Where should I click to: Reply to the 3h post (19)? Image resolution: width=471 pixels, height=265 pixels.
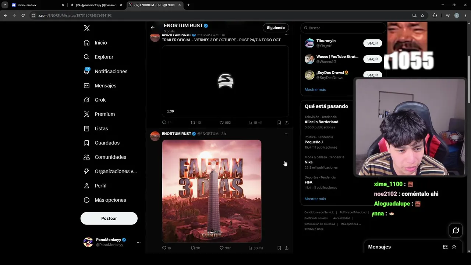[x=166, y=248]
